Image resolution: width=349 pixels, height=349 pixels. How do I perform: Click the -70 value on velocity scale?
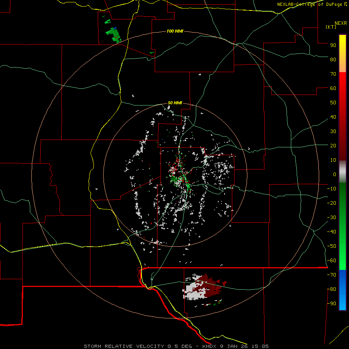(332, 275)
